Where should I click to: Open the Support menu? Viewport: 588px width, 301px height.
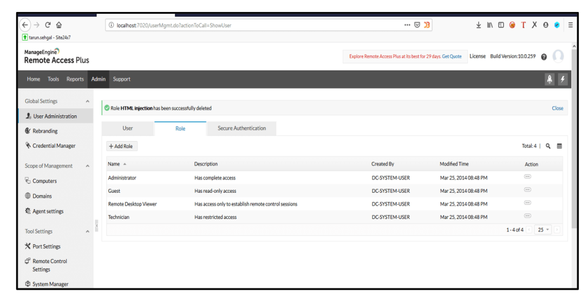[x=122, y=79]
